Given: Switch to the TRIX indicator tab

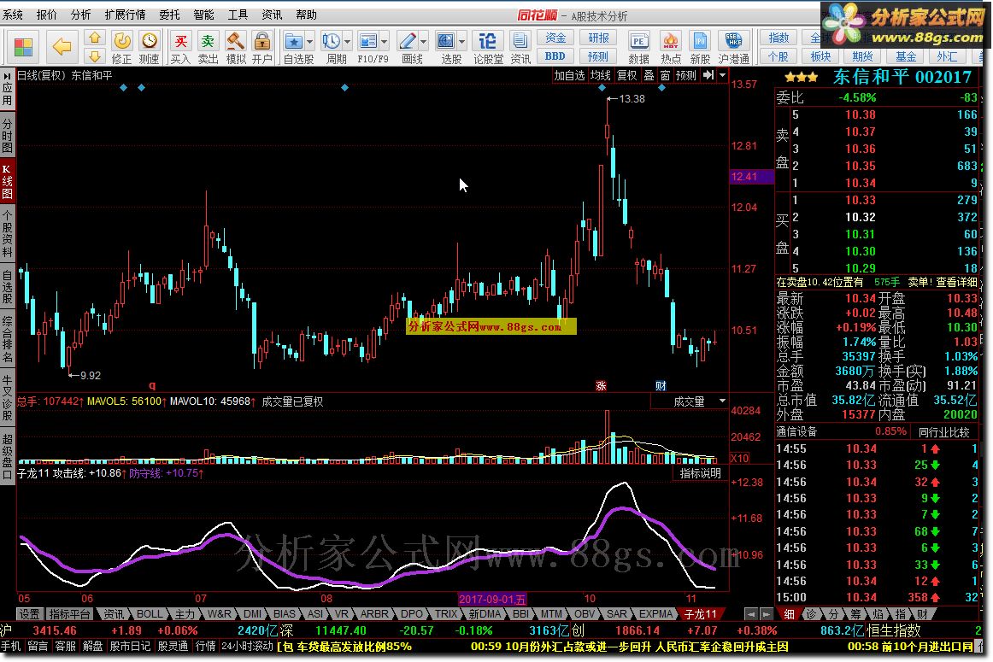Looking at the screenshot, I should [446, 614].
